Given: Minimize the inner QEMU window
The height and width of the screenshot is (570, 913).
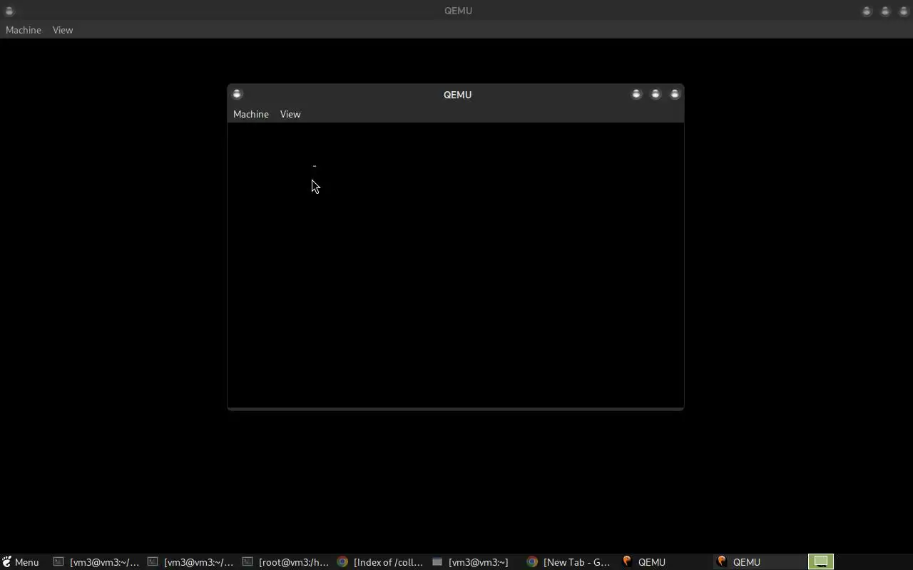Looking at the screenshot, I should click(x=636, y=94).
